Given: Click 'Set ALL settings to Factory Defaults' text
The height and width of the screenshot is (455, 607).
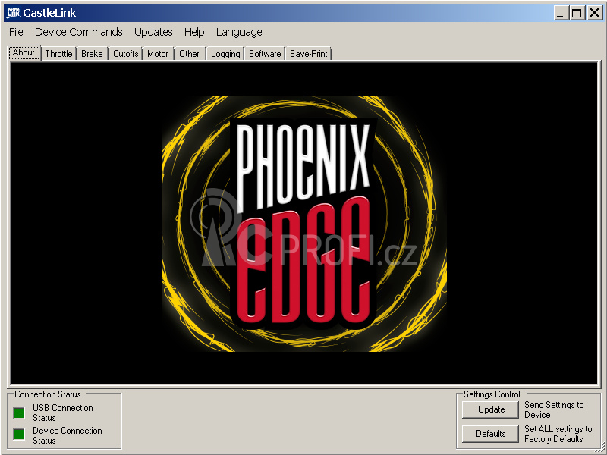Looking at the screenshot, I should (x=558, y=434).
